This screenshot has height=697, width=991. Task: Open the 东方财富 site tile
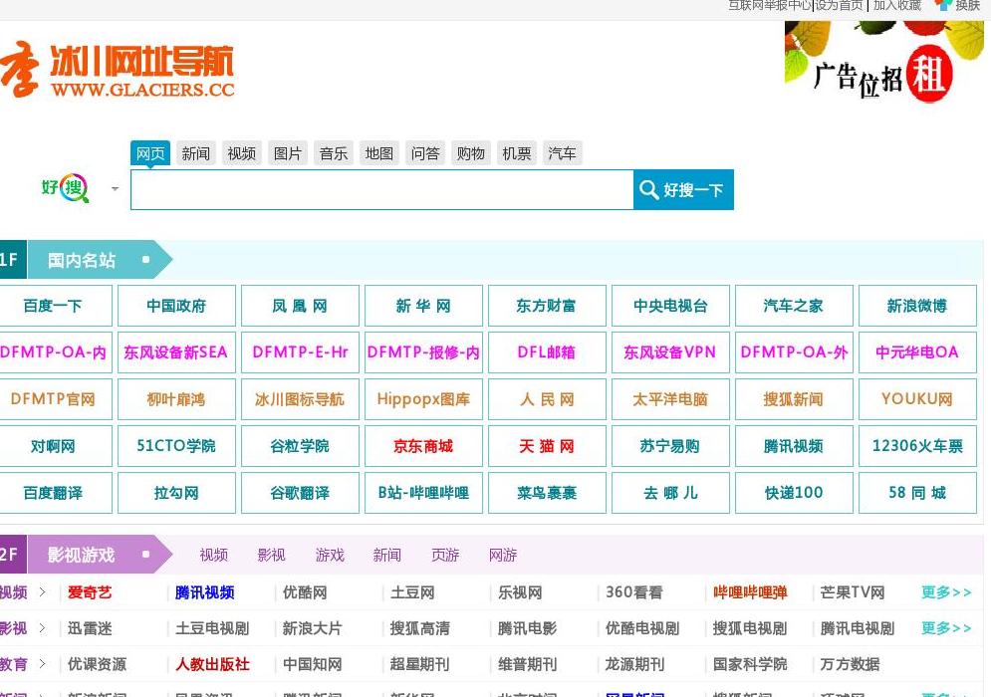[x=547, y=306]
